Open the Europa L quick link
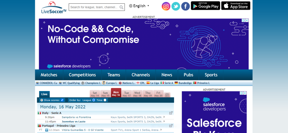288x133 pixels. pyautogui.click(x=110, y=83)
